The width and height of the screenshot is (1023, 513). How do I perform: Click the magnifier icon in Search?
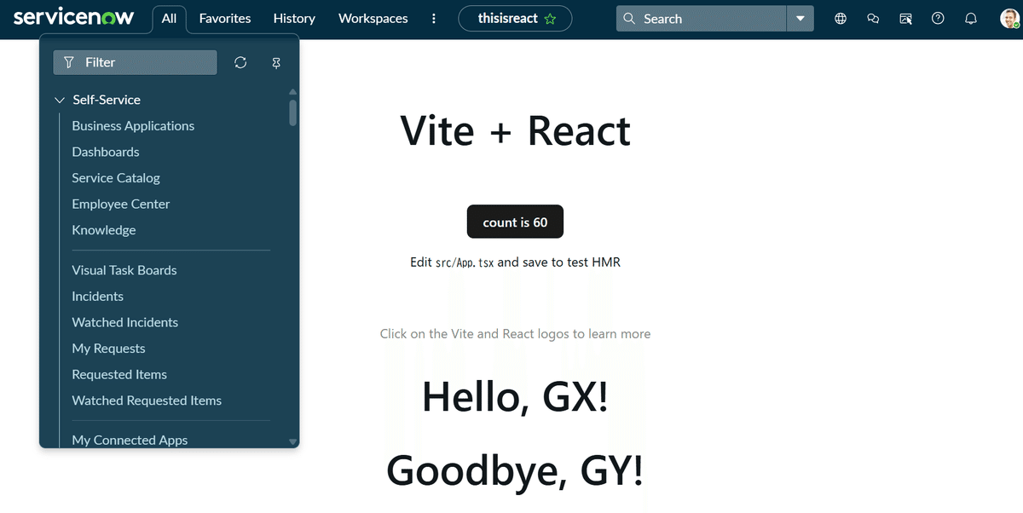(x=629, y=19)
